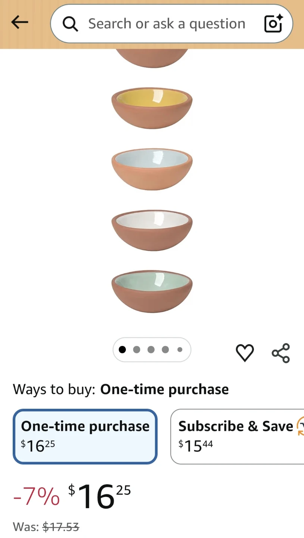Go back with the left arrow icon
The width and height of the screenshot is (304, 538).
[20, 23]
